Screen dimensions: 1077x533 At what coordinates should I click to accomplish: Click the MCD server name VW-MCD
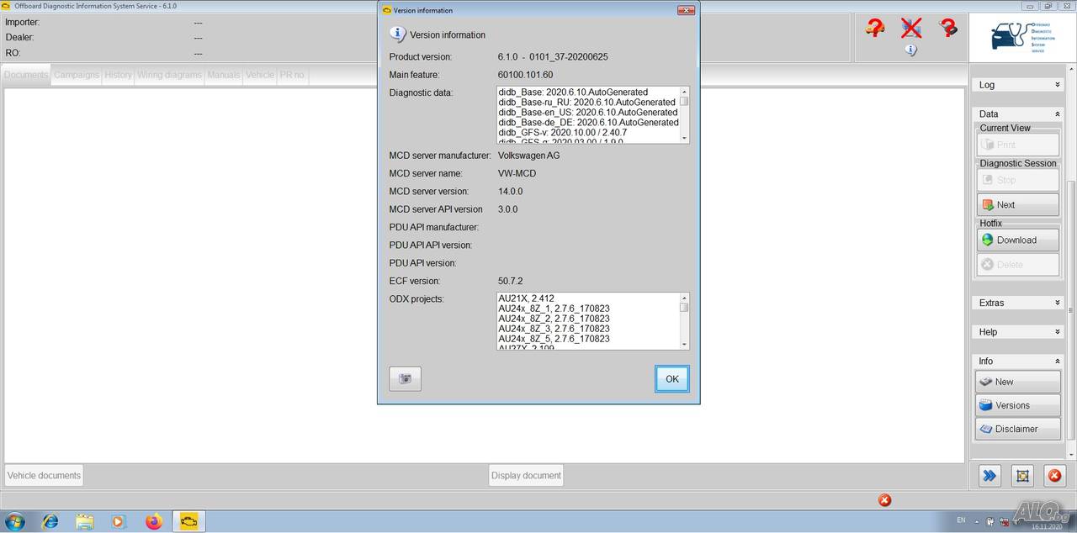click(x=517, y=173)
